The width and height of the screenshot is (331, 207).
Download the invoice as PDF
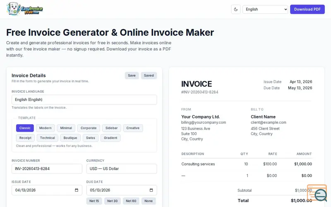[x=307, y=9]
